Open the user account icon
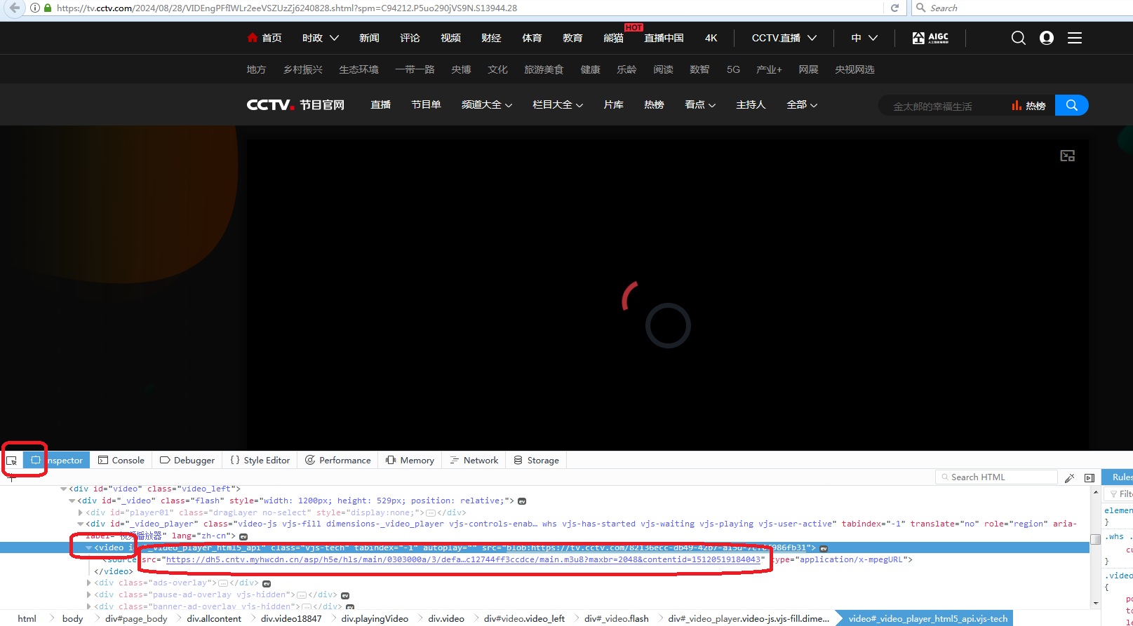The image size is (1133, 626). pos(1047,38)
